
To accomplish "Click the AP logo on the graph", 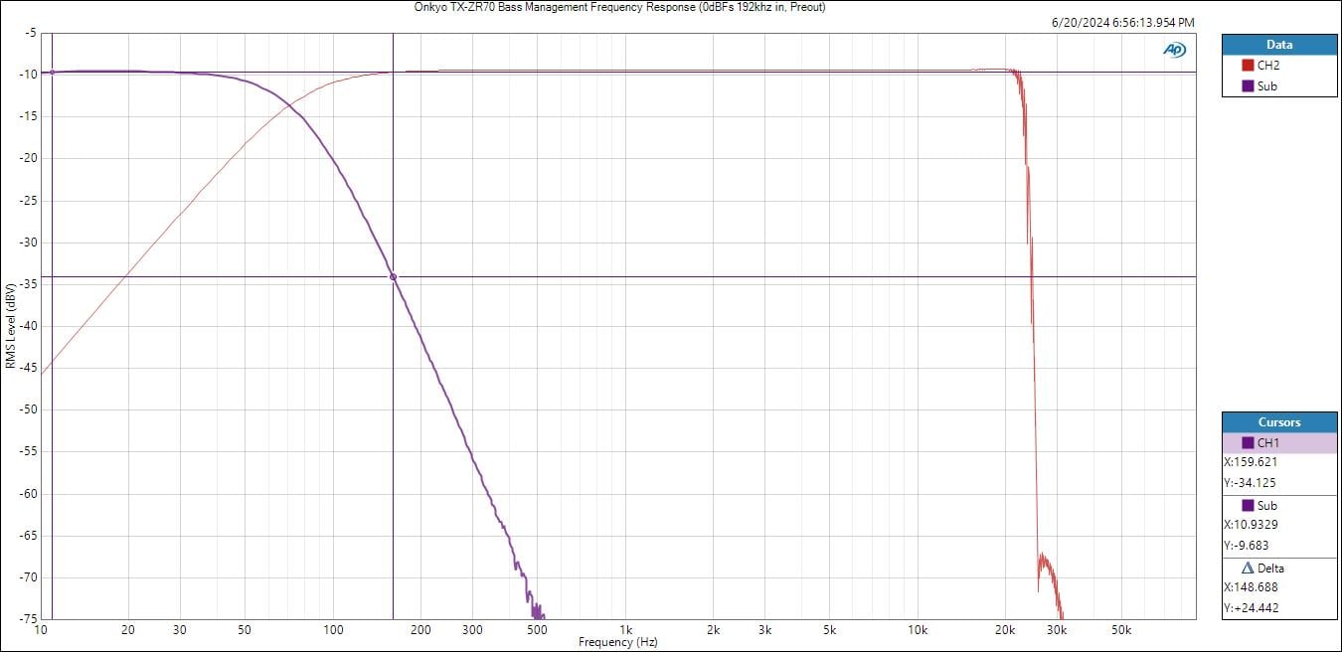I will click(x=1175, y=50).
